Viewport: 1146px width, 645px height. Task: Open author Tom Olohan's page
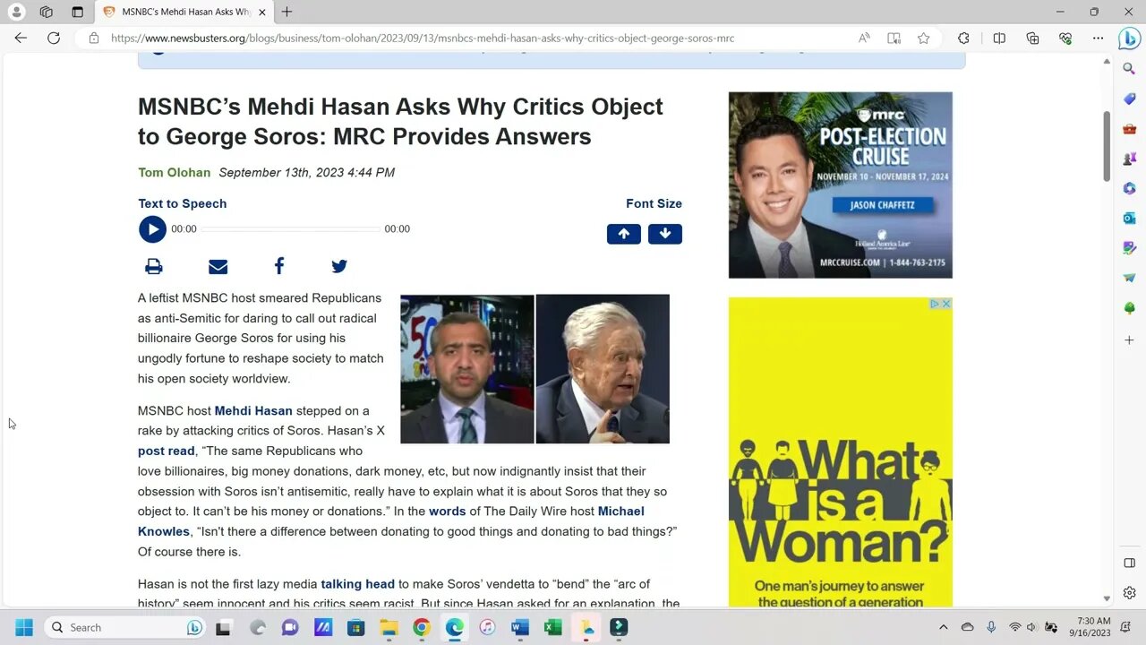coord(175,172)
